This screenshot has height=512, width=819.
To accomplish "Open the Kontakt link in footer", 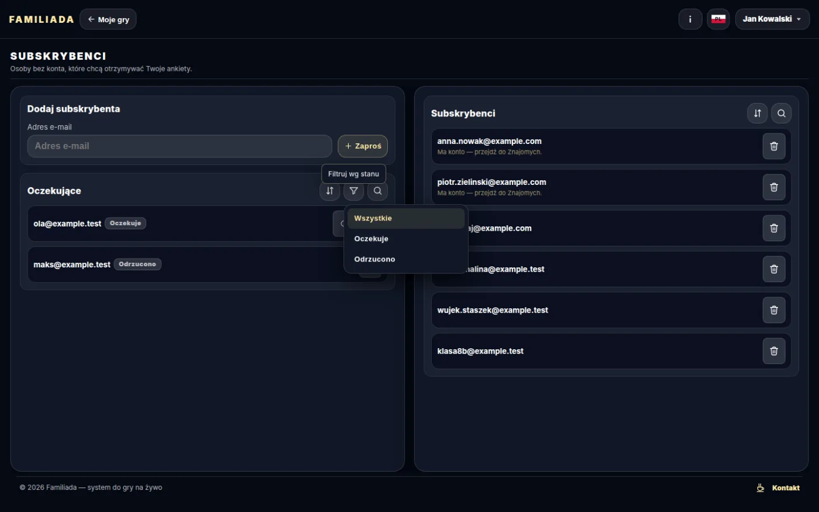I will [786, 488].
